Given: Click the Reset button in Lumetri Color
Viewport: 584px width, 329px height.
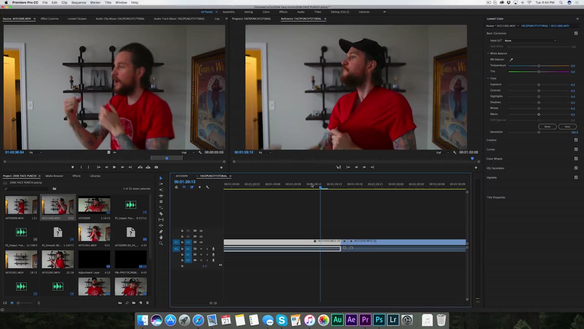Looking at the screenshot, I should (547, 127).
